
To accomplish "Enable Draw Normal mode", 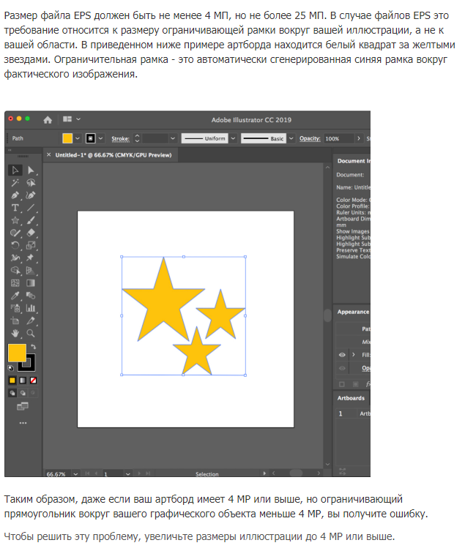I will (x=12, y=393).
